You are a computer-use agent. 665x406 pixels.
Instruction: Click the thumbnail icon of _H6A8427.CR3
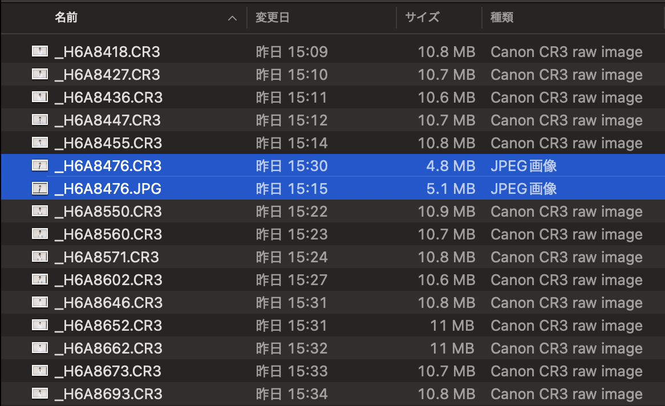coord(40,75)
